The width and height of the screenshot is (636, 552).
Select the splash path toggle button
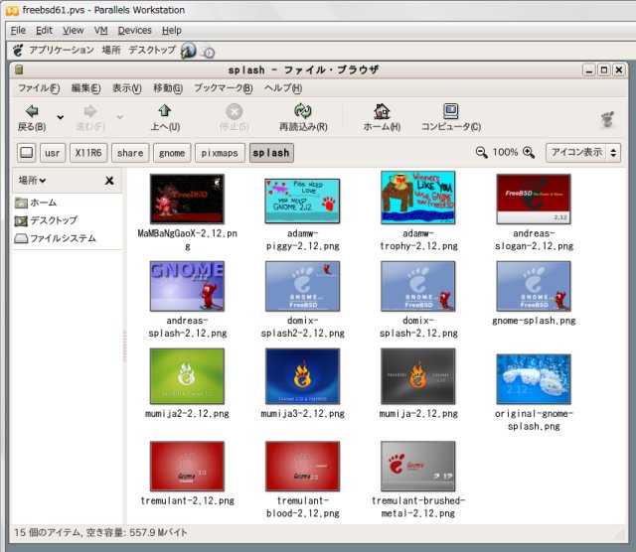coord(271,153)
